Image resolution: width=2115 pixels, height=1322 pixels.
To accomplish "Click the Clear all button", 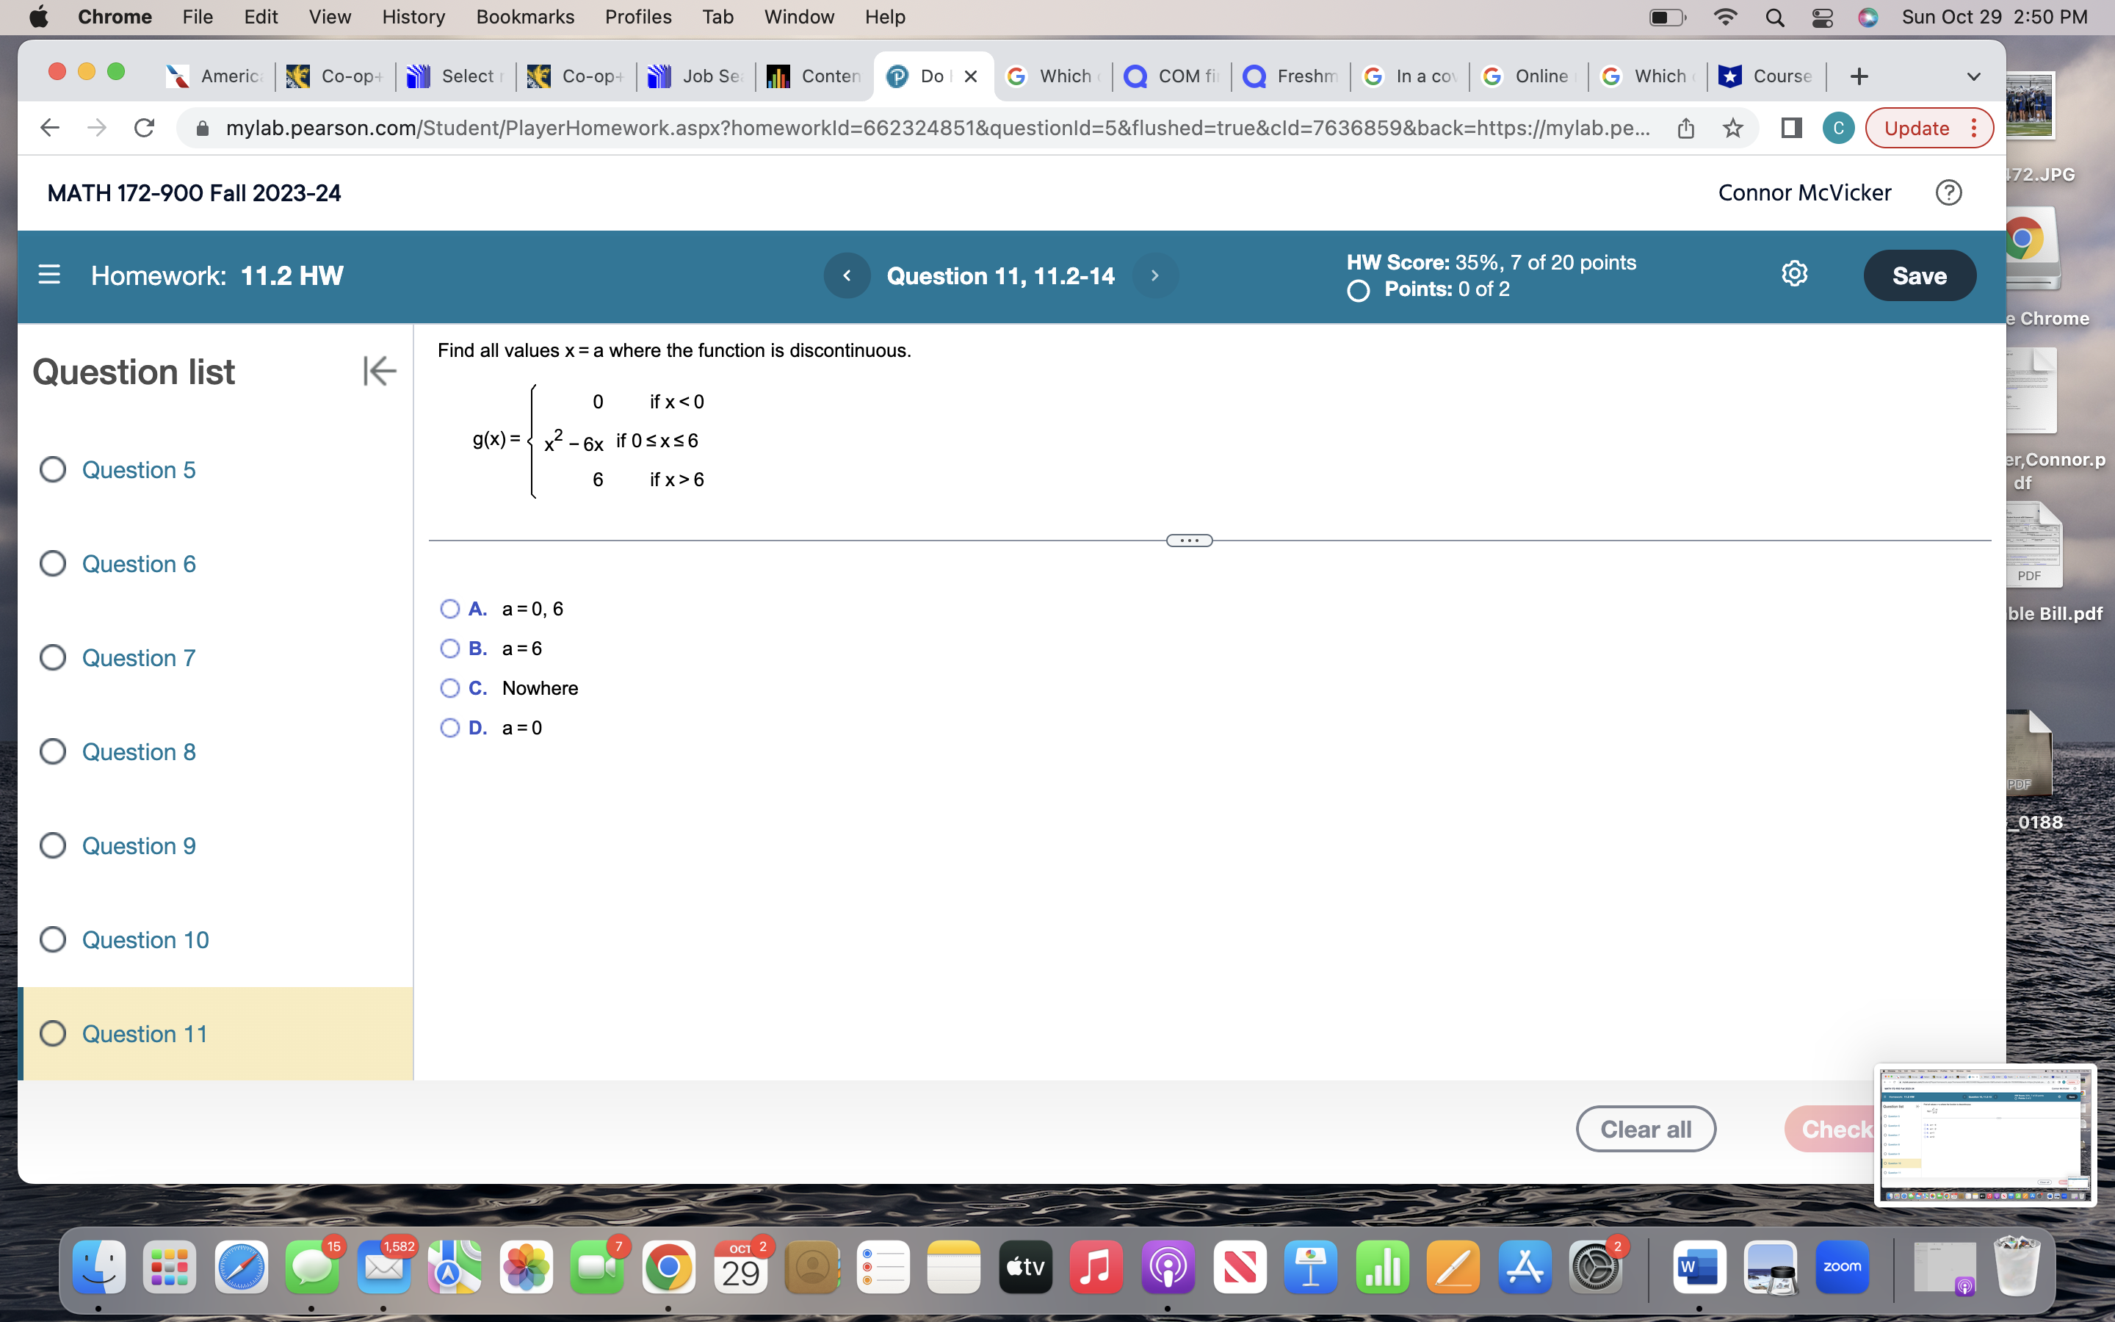I will 1645,1129.
